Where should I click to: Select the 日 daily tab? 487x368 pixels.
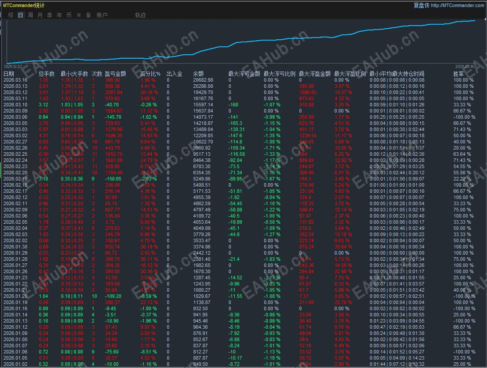[x=20, y=15]
